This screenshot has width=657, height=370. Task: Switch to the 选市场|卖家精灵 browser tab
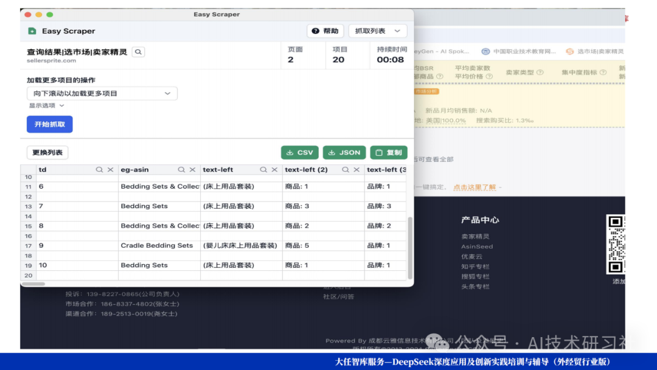point(595,52)
